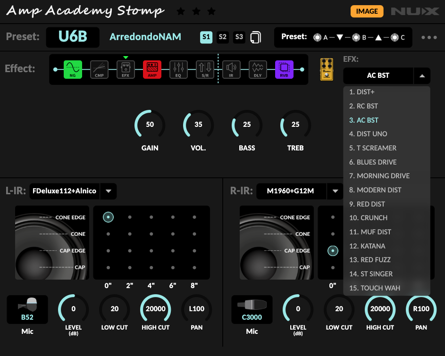Viewport: 445px width, 356px height.
Task: Click the L-IR PAN knob showing L100
Action: pos(197,309)
